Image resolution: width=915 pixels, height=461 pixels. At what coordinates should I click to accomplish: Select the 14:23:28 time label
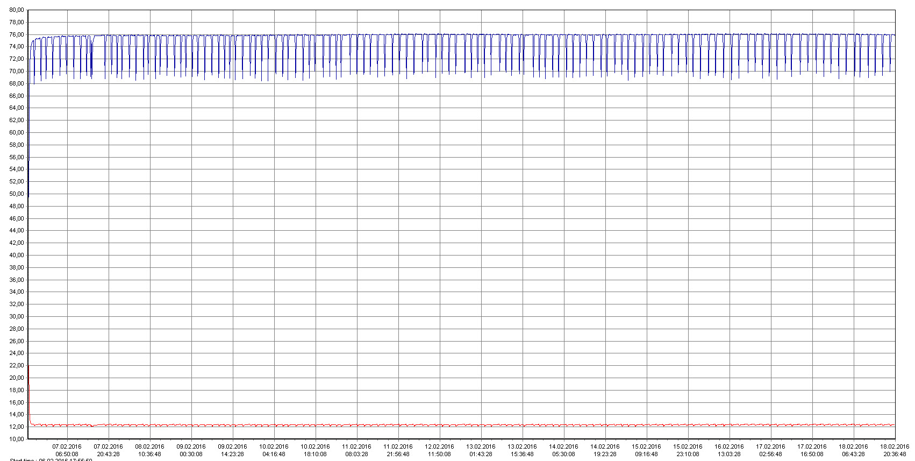[x=232, y=454]
